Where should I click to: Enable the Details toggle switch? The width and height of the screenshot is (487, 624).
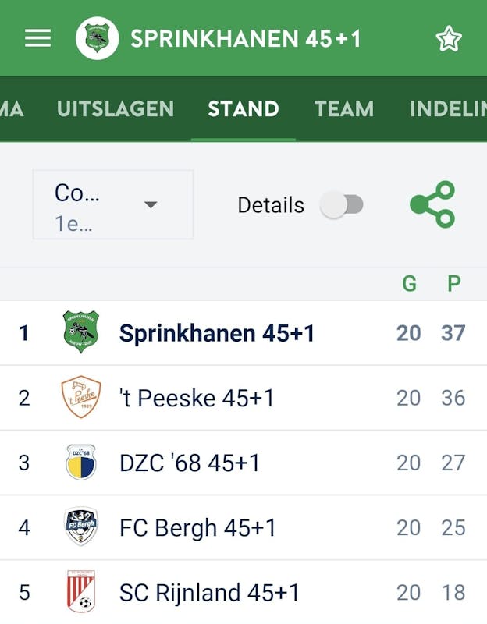tap(342, 205)
